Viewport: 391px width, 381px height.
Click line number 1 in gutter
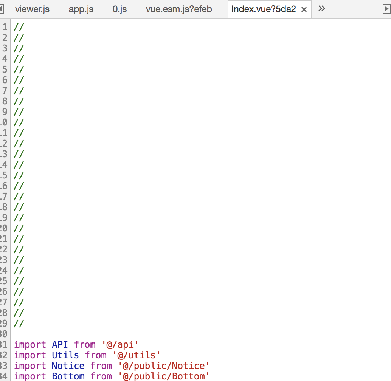(x=5, y=27)
